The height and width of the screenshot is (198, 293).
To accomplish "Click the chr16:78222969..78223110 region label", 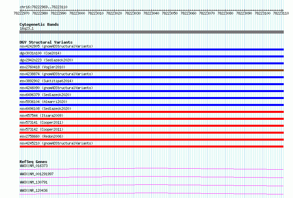I will (43, 7).
